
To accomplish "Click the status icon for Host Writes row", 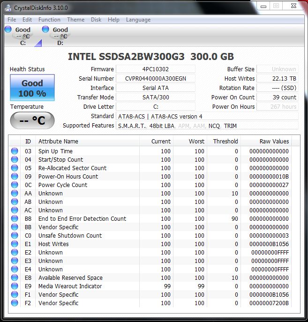I will (15, 244).
